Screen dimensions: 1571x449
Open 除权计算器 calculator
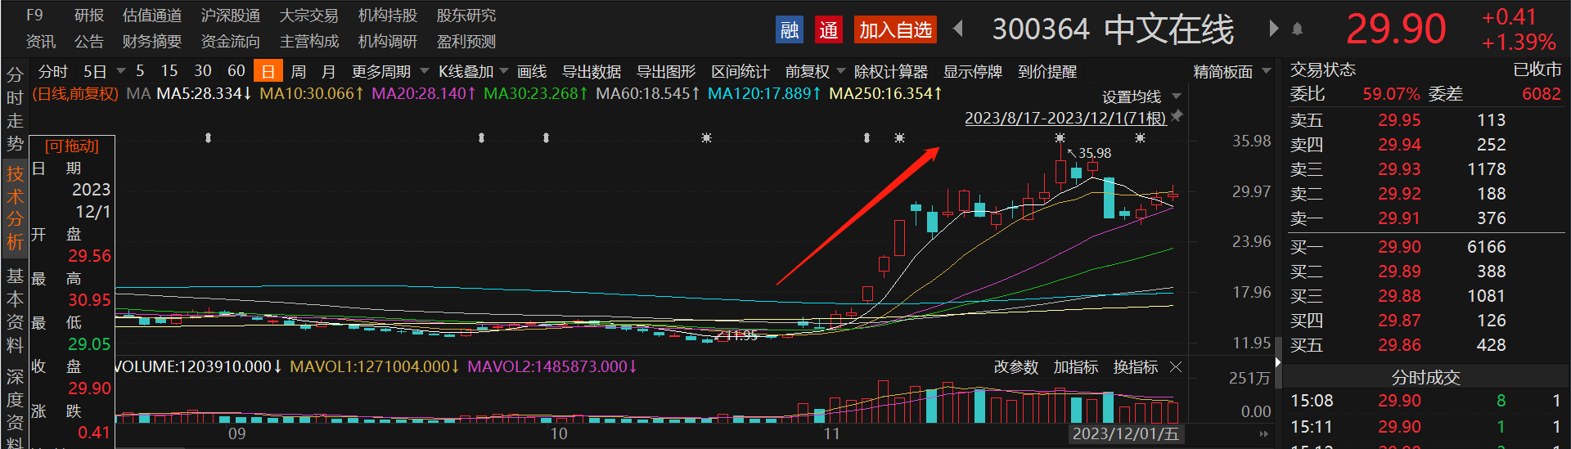891,72
